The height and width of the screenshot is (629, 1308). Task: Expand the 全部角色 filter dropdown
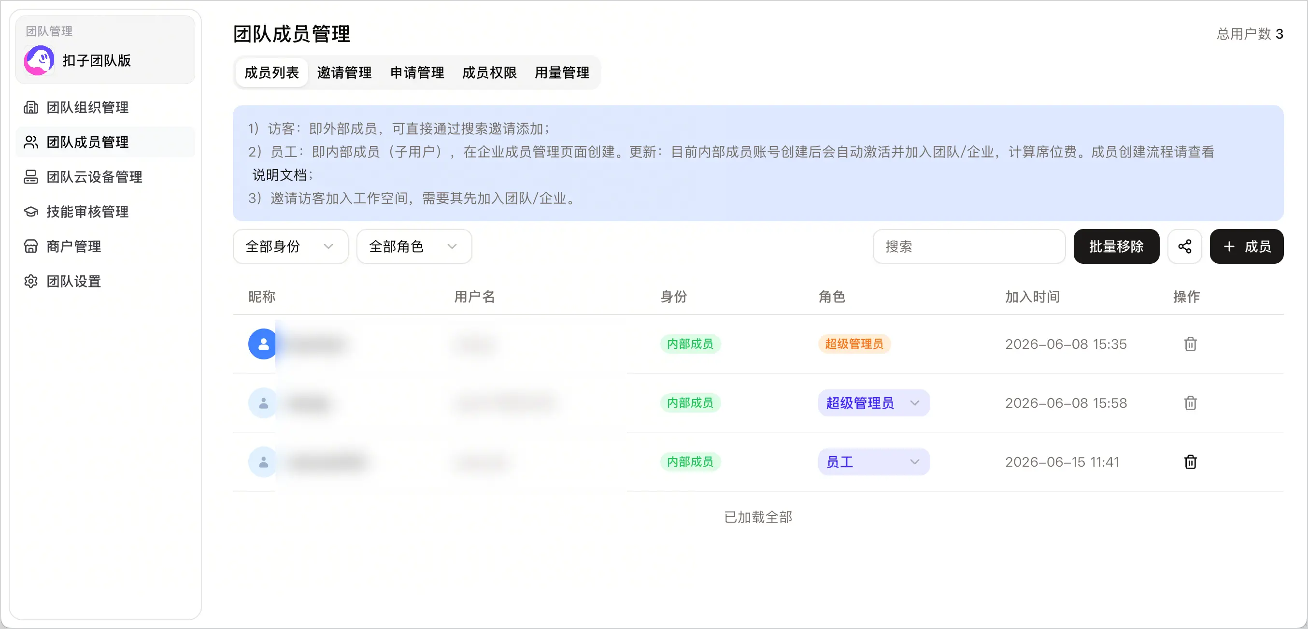pyautogui.click(x=414, y=246)
